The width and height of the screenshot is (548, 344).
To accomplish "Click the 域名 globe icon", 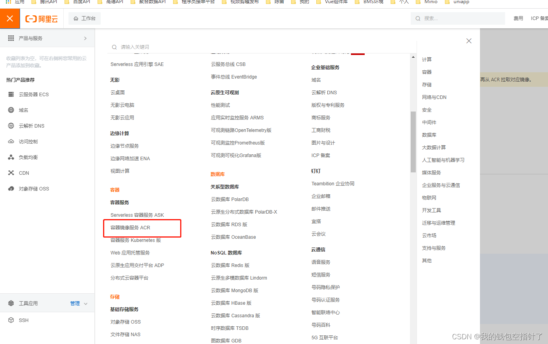I will (11, 110).
